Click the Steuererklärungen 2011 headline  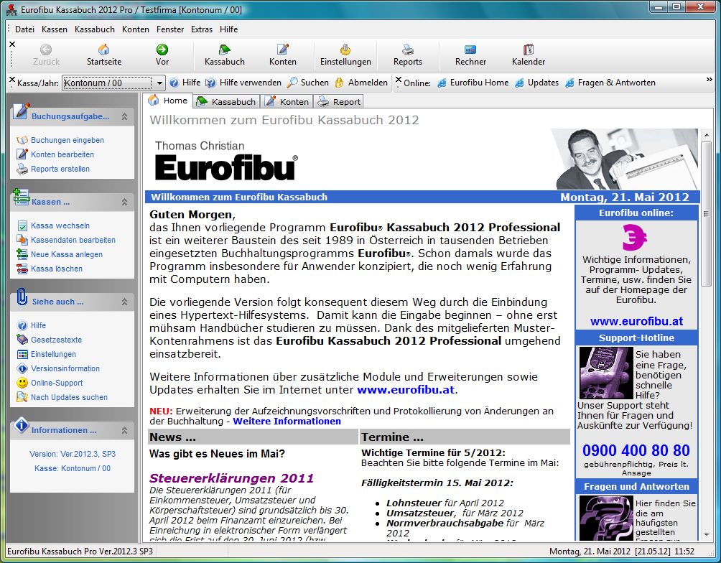click(231, 478)
